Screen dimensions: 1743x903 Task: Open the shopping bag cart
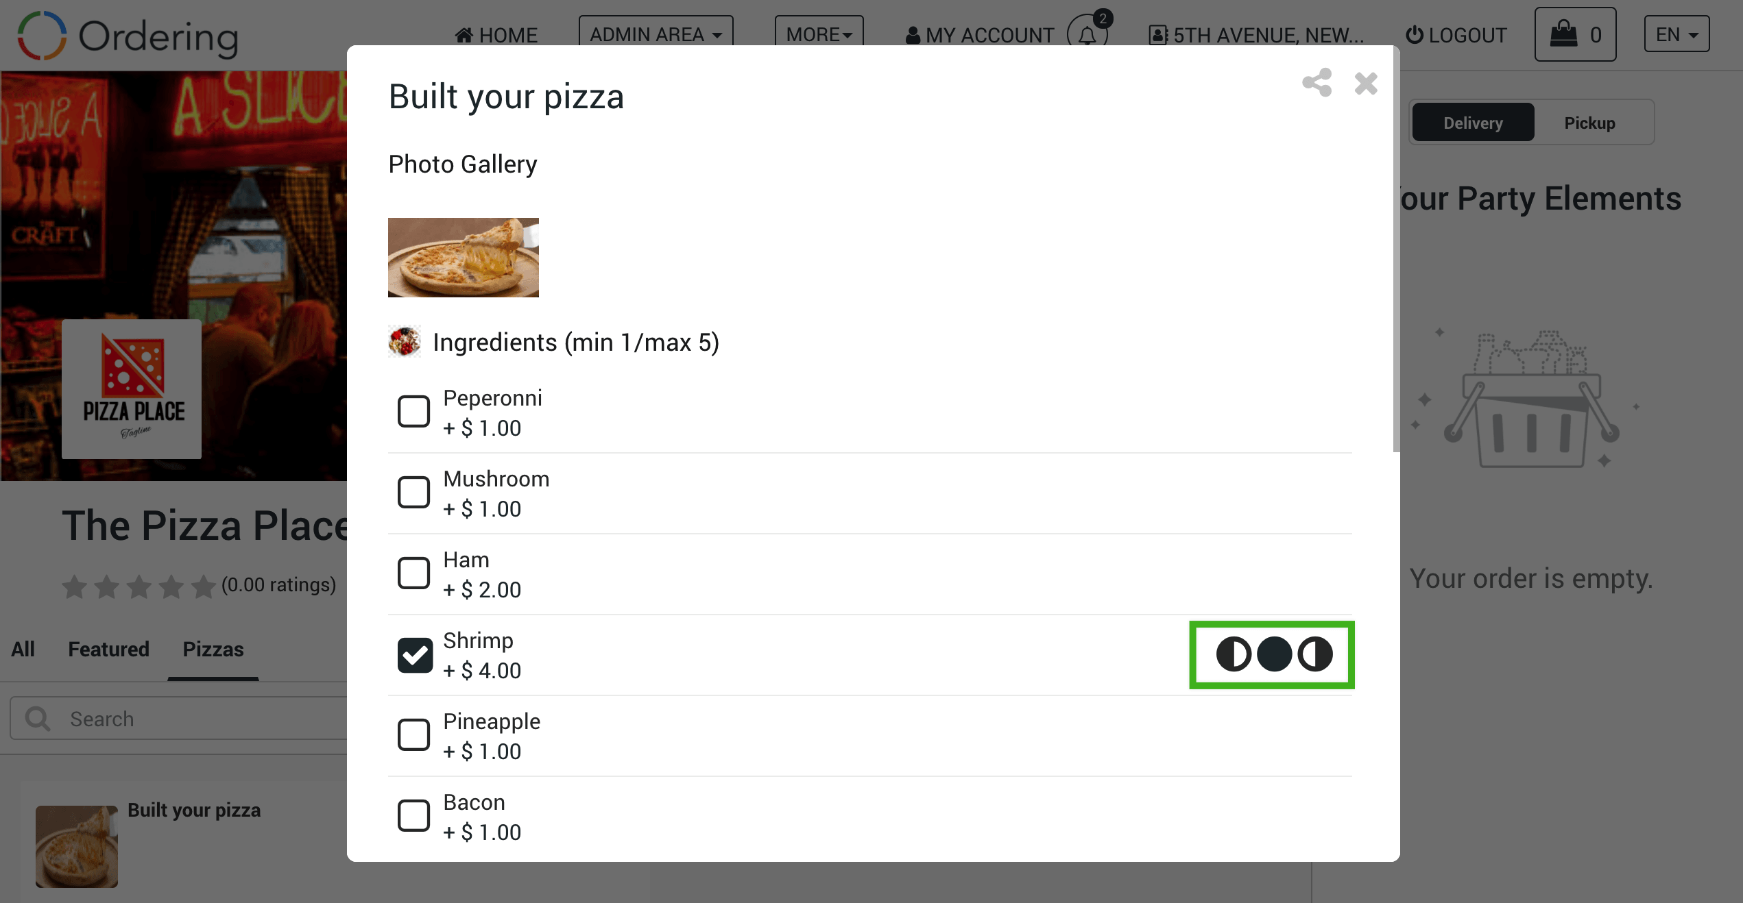pos(1575,34)
